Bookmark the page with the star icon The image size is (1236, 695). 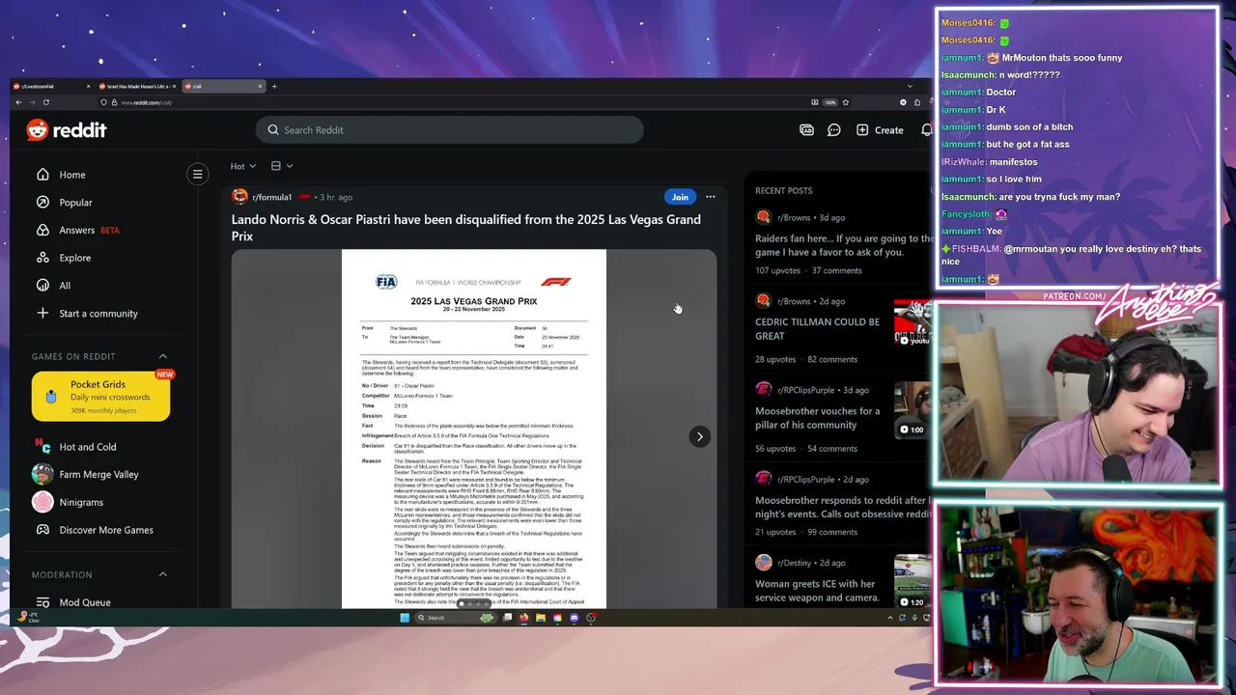[x=846, y=102]
